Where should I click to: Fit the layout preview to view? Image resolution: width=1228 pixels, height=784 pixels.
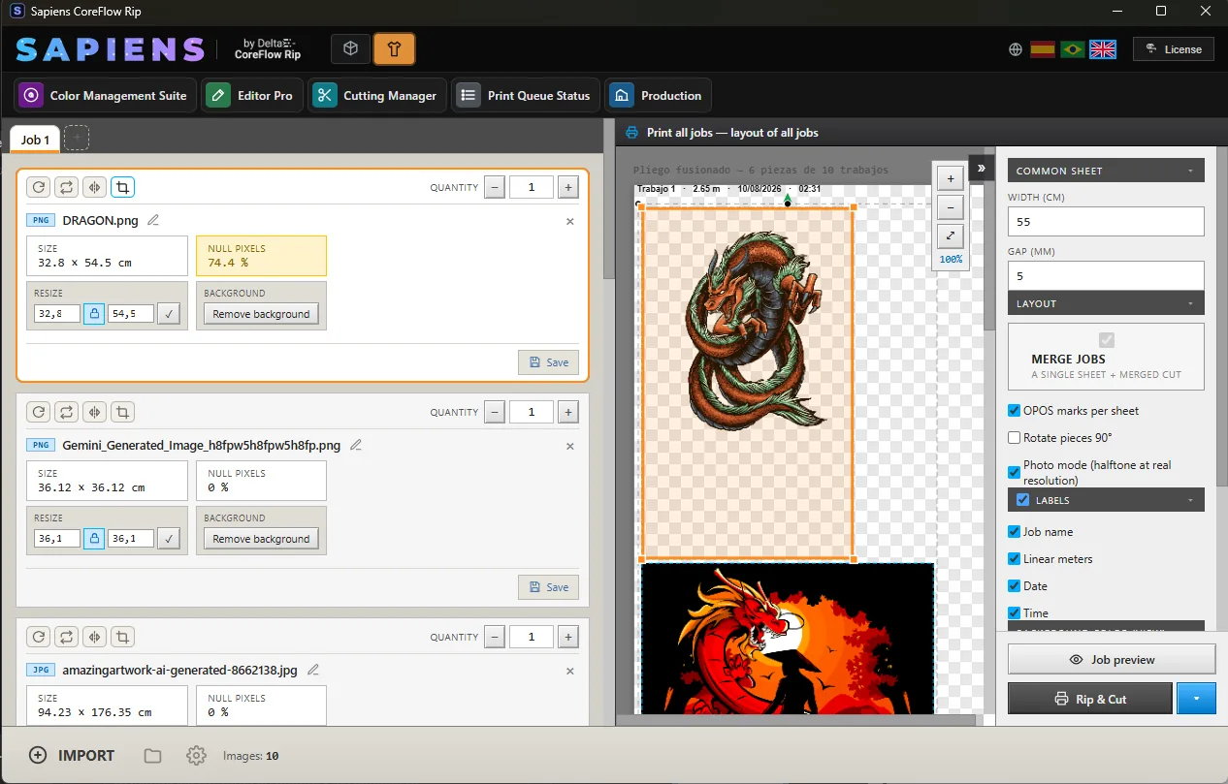[950, 235]
